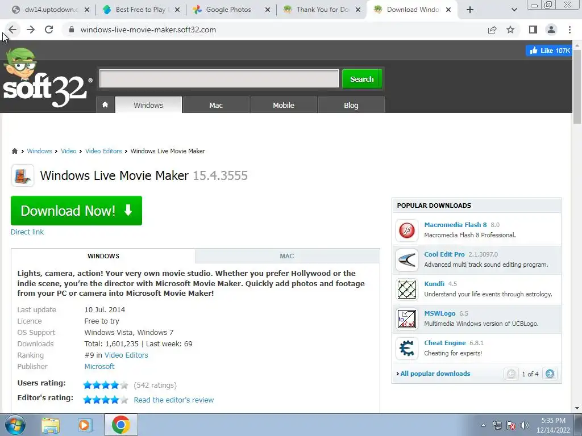This screenshot has width=582, height=436.
Task: Click the browser forward arrow
Action: tap(31, 30)
